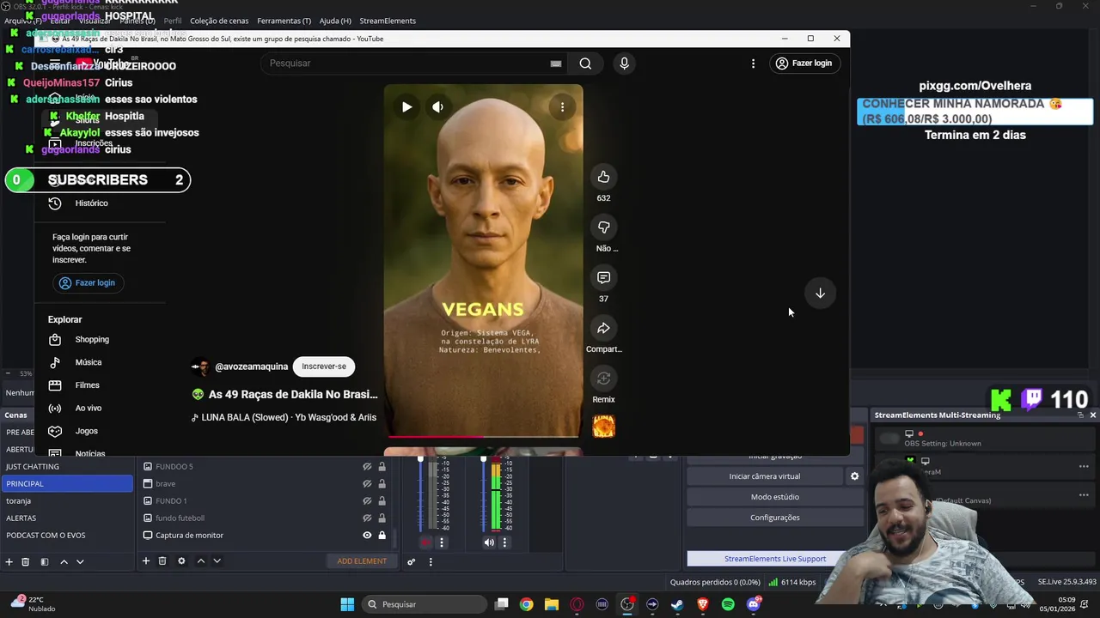Dislike the Shorts video
The height and width of the screenshot is (618, 1100).
603,227
